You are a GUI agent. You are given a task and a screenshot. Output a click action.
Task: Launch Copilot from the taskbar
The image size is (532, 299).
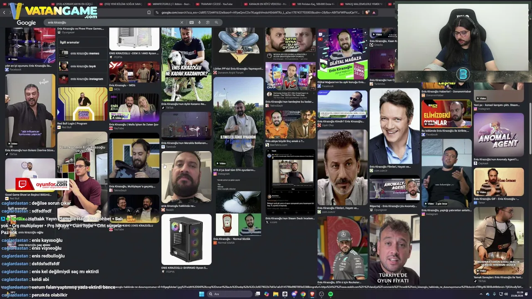(x=266, y=294)
